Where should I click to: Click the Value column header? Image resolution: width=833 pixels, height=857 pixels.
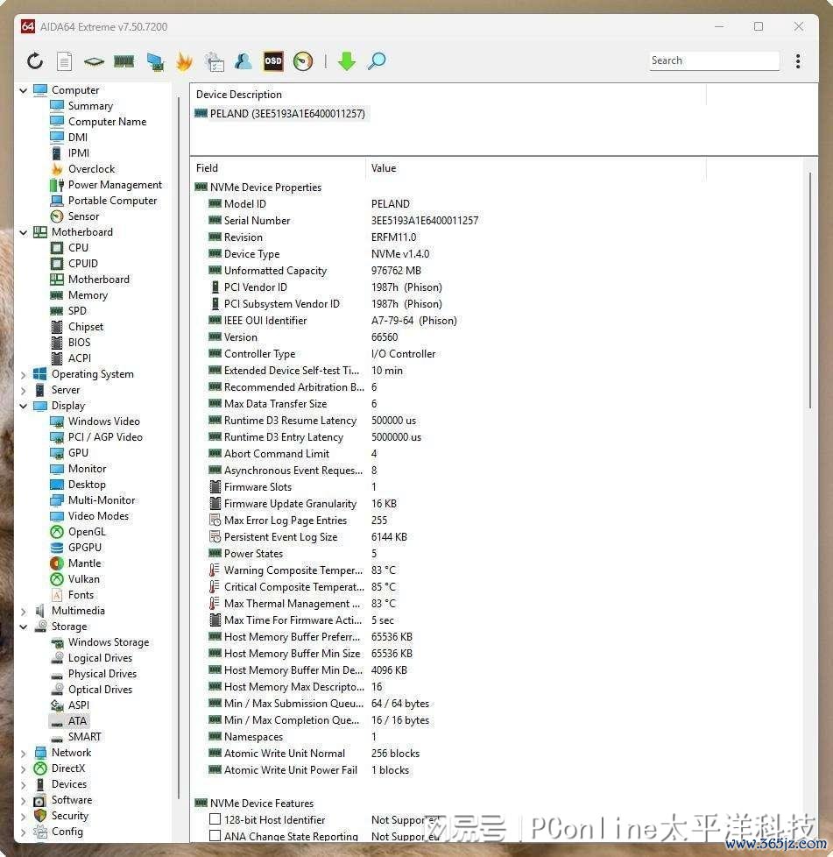(x=535, y=168)
